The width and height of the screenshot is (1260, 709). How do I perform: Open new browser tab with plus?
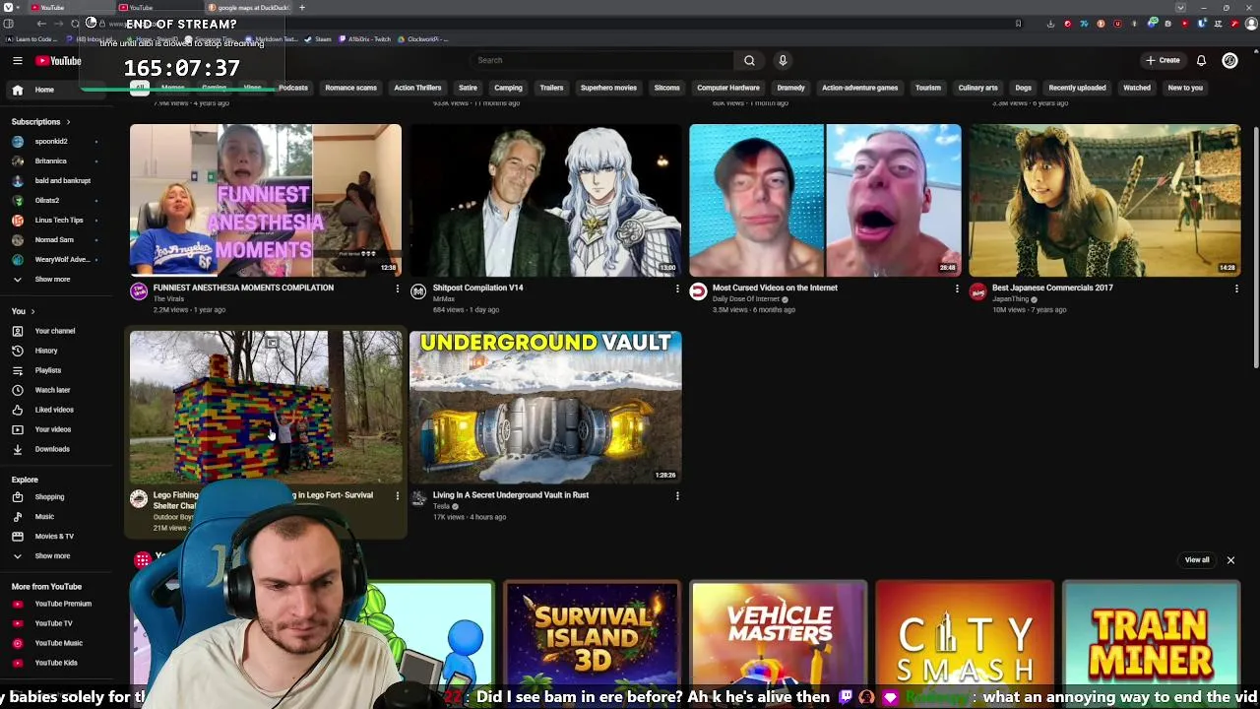pyautogui.click(x=302, y=8)
